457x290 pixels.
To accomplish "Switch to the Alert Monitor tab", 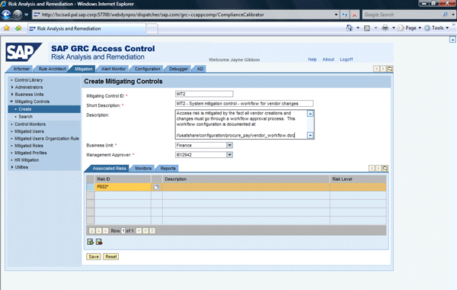I will tap(113, 69).
